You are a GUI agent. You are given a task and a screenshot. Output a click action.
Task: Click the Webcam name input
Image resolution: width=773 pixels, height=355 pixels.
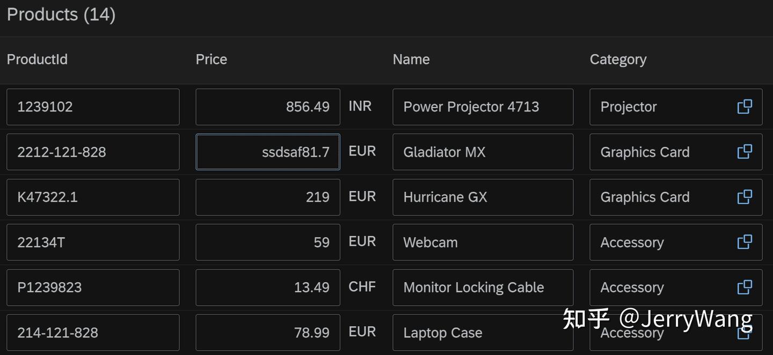click(x=483, y=242)
